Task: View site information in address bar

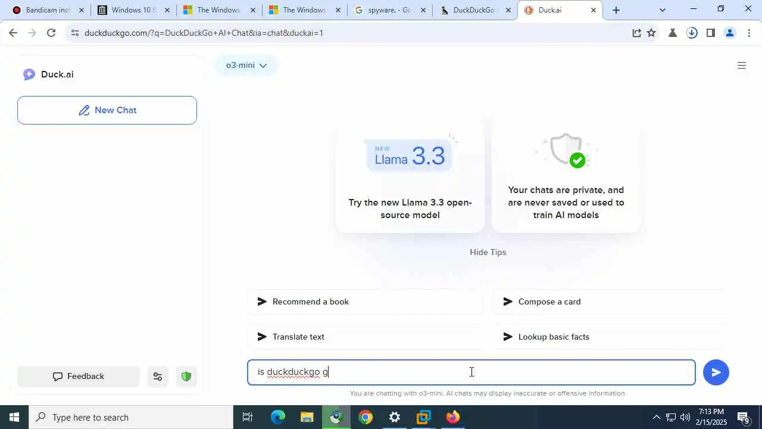Action: tap(74, 33)
